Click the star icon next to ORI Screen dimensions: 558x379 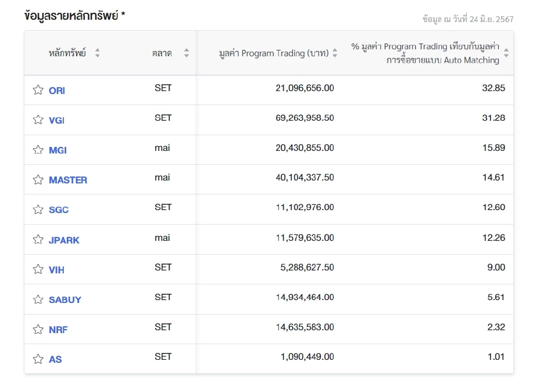[38, 90]
